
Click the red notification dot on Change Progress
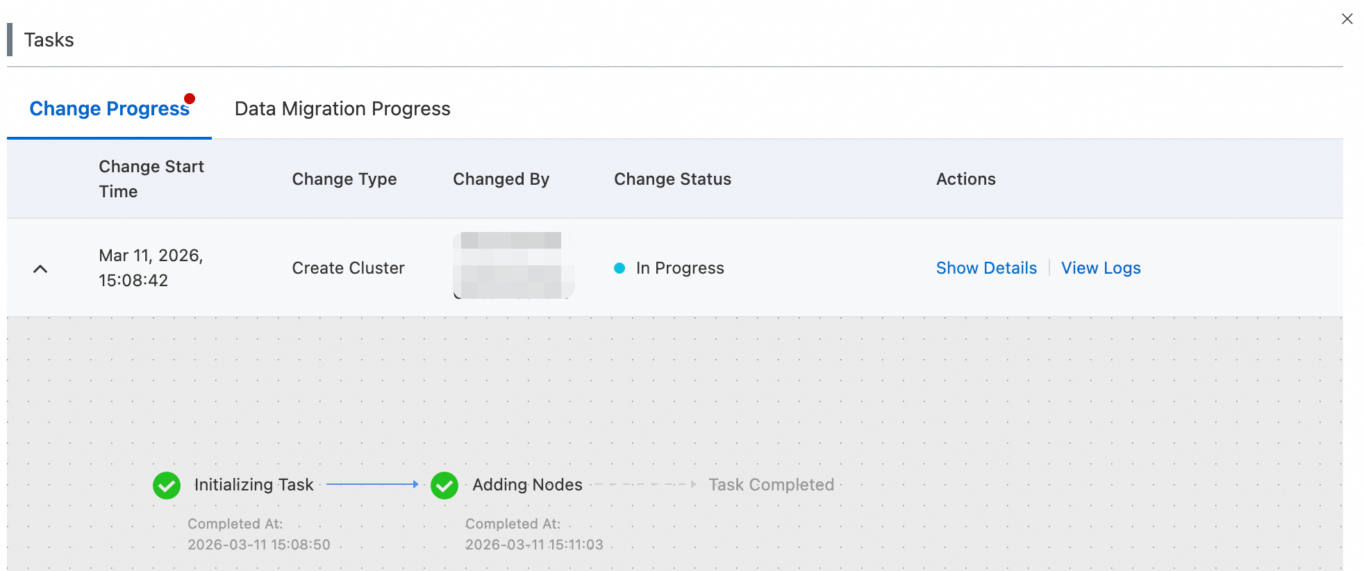[190, 99]
